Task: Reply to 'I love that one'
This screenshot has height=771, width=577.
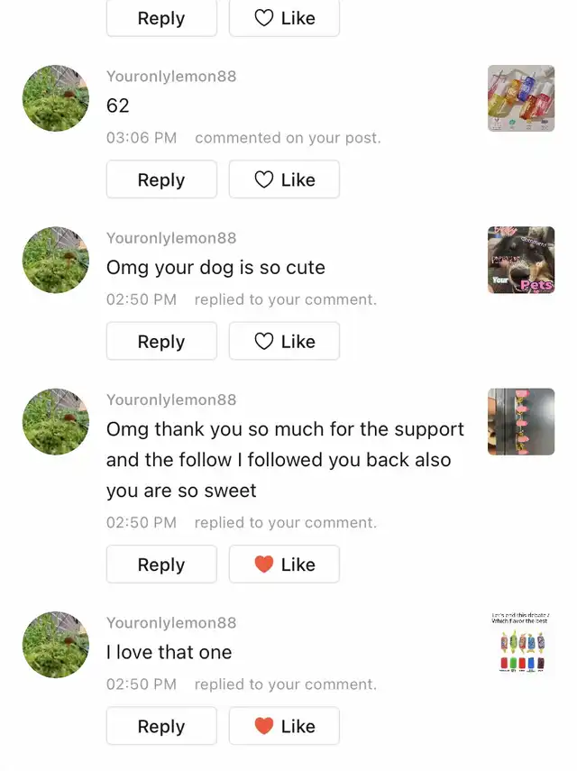Action: (161, 726)
